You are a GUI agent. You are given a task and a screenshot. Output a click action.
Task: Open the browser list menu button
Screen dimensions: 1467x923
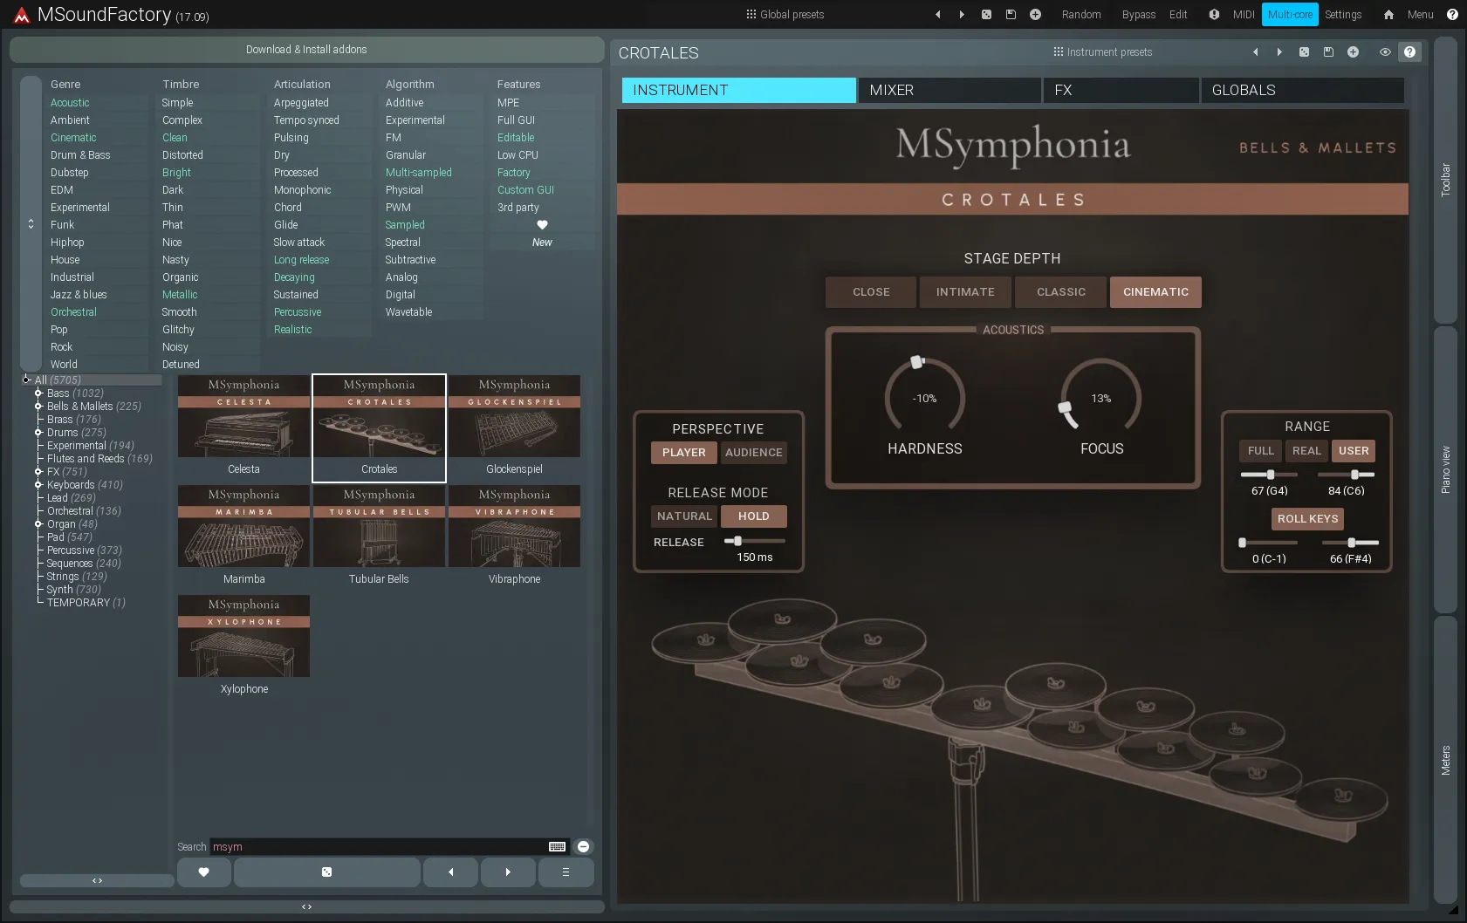(566, 872)
